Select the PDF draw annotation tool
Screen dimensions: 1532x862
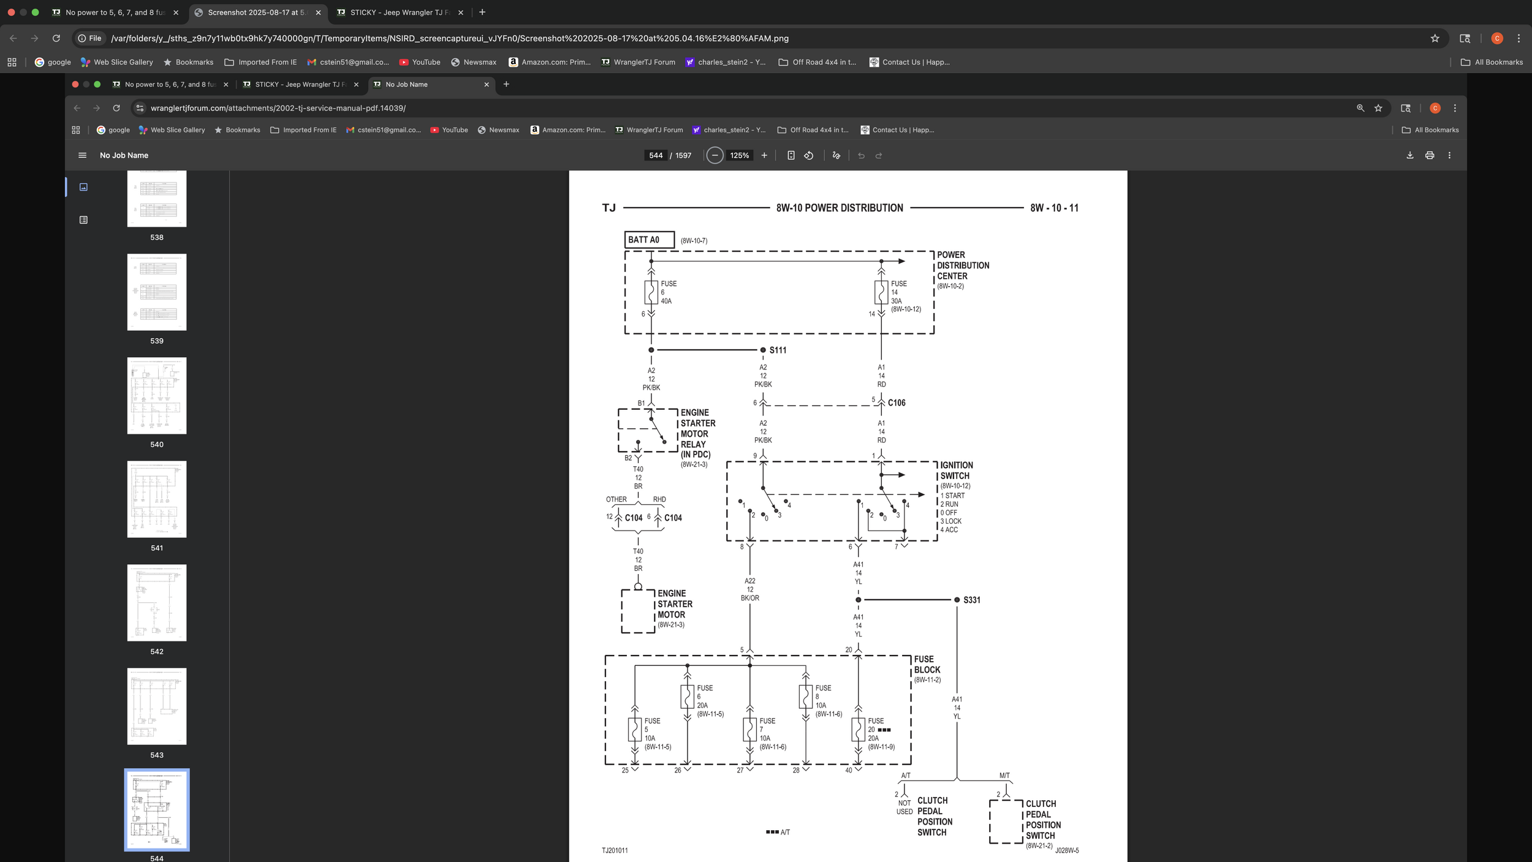(x=836, y=156)
